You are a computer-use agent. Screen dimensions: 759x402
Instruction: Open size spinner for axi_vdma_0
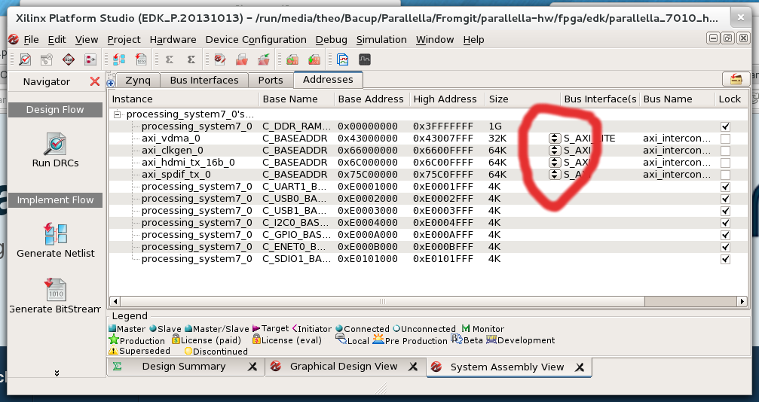(555, 139)
